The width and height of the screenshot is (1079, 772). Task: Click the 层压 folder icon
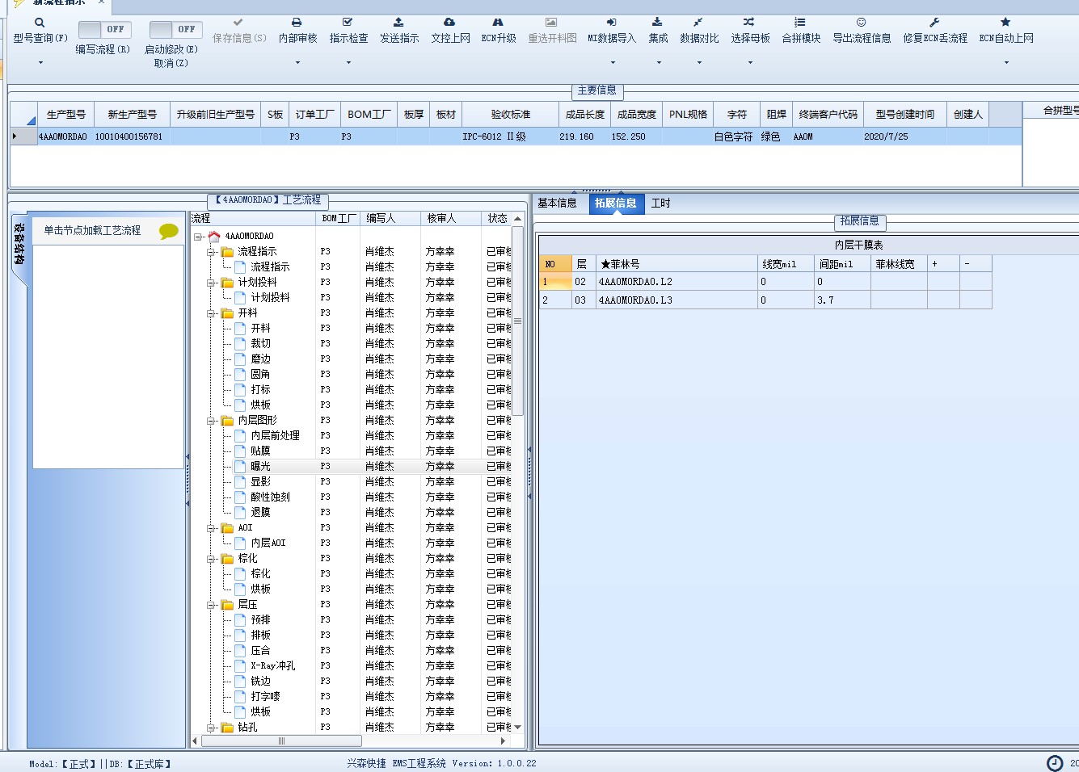click(228, 604)
